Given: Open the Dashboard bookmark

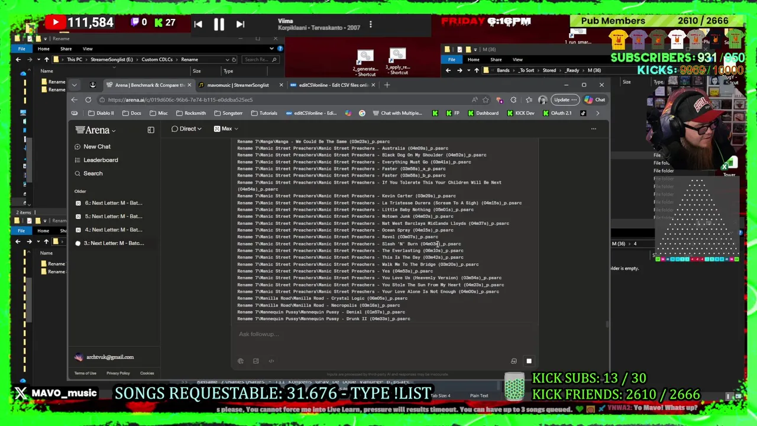Looking at the screenshot, I should [x=483, y=113].
